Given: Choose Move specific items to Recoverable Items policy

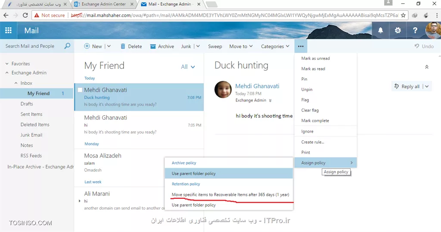Looking at the screenshot, I should coord(229,195).
